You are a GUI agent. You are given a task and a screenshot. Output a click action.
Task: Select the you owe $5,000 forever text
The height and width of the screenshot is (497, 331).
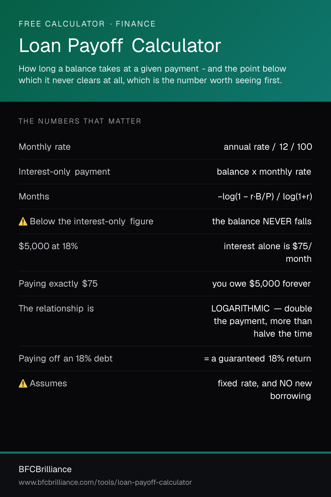(x=261, y=284)
